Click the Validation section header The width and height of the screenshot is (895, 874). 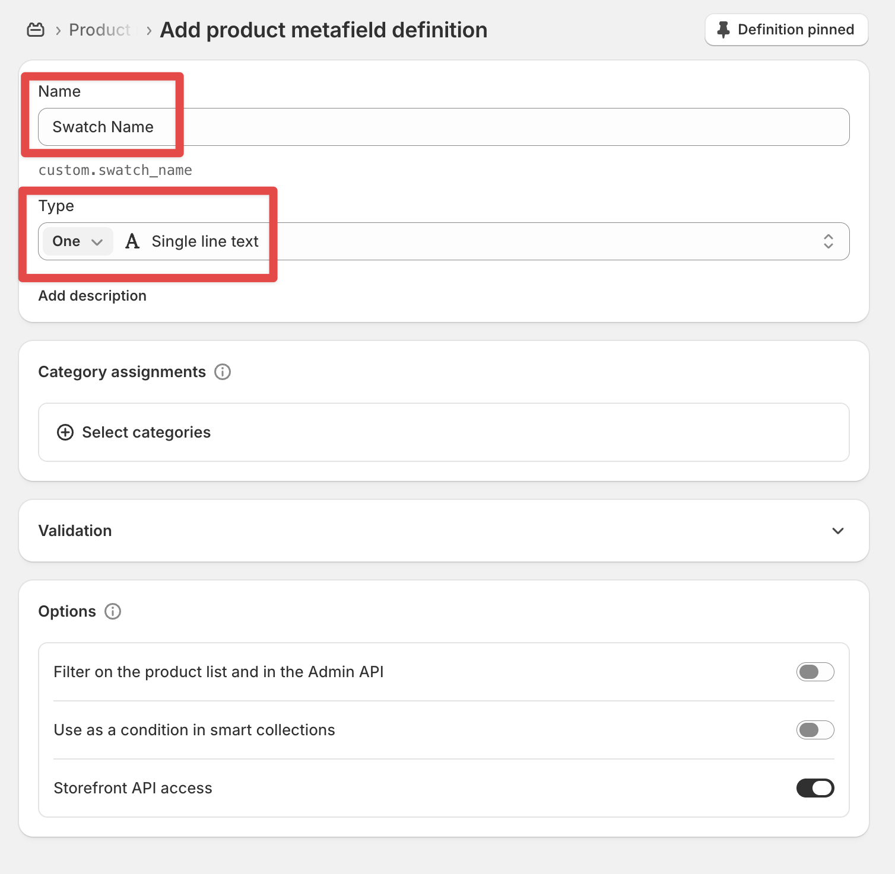pyautogui.click(x=75, y=531)
